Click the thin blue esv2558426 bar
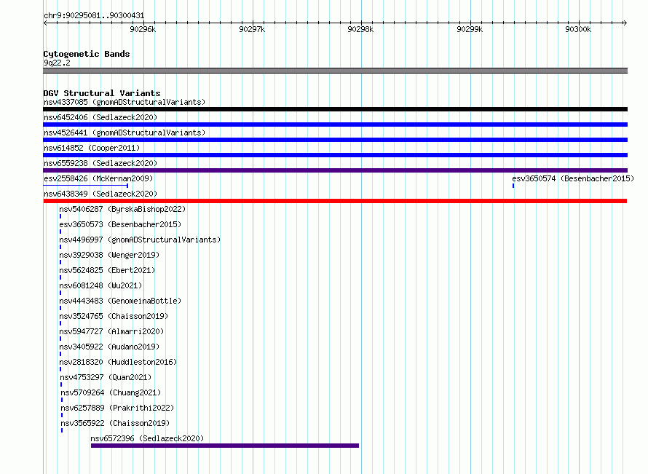Screen dimensions: 648x474 85,186
